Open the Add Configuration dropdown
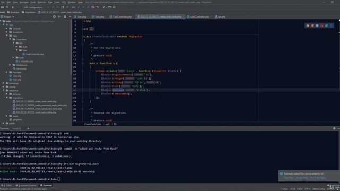Screen dimensions: 340x191 click(33, 7)
